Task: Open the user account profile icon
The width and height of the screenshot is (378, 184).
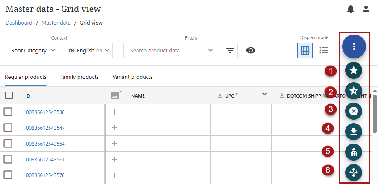Action: pyautogui.click(x=366, y=9)
